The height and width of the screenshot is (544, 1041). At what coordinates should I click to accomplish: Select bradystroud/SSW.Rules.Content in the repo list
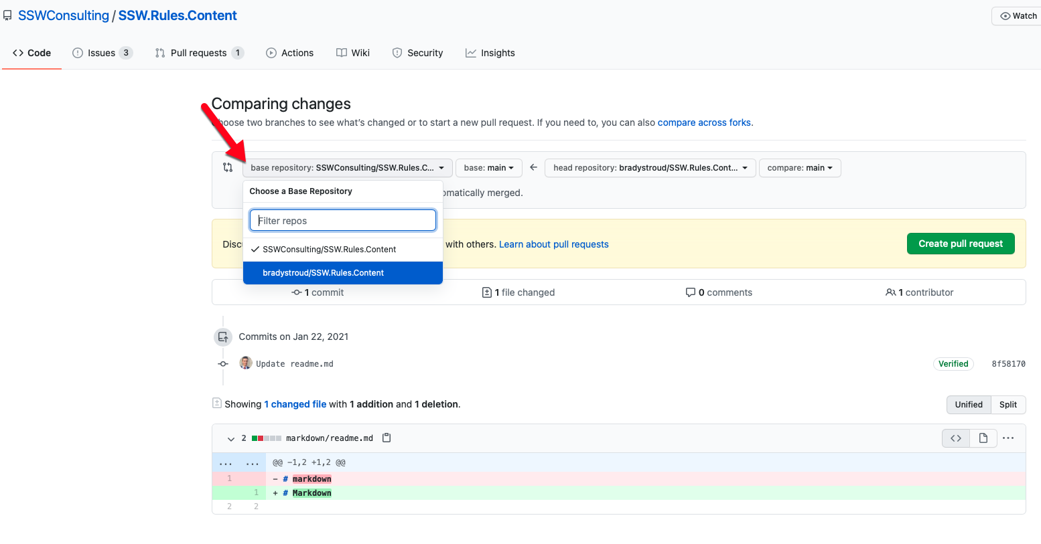343,273
